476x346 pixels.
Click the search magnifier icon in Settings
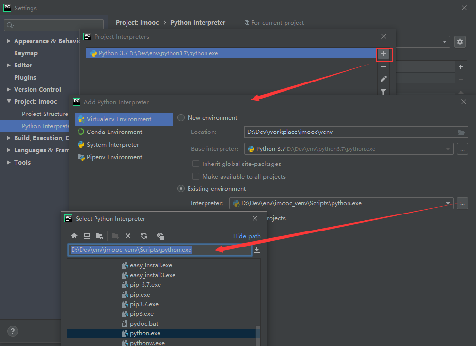(10, 25)
